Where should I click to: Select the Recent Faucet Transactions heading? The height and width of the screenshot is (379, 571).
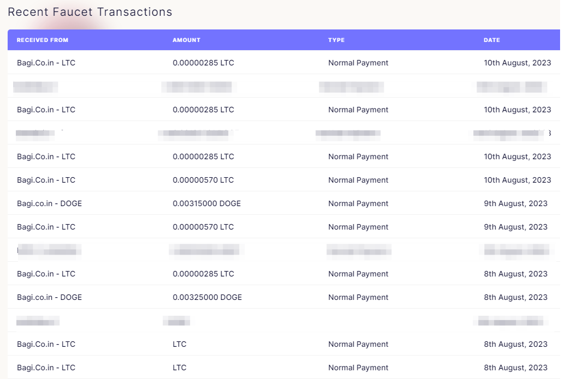click(x=90, y=12)
